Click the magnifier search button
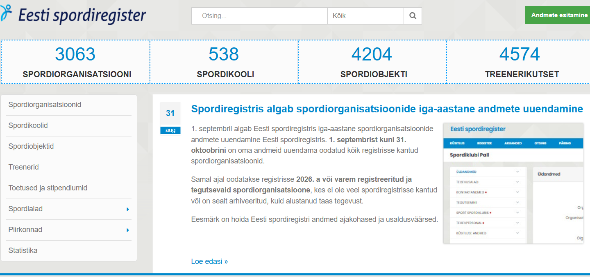Image resolution: width=590 pixels, height=277 pixels. point(413,16)
